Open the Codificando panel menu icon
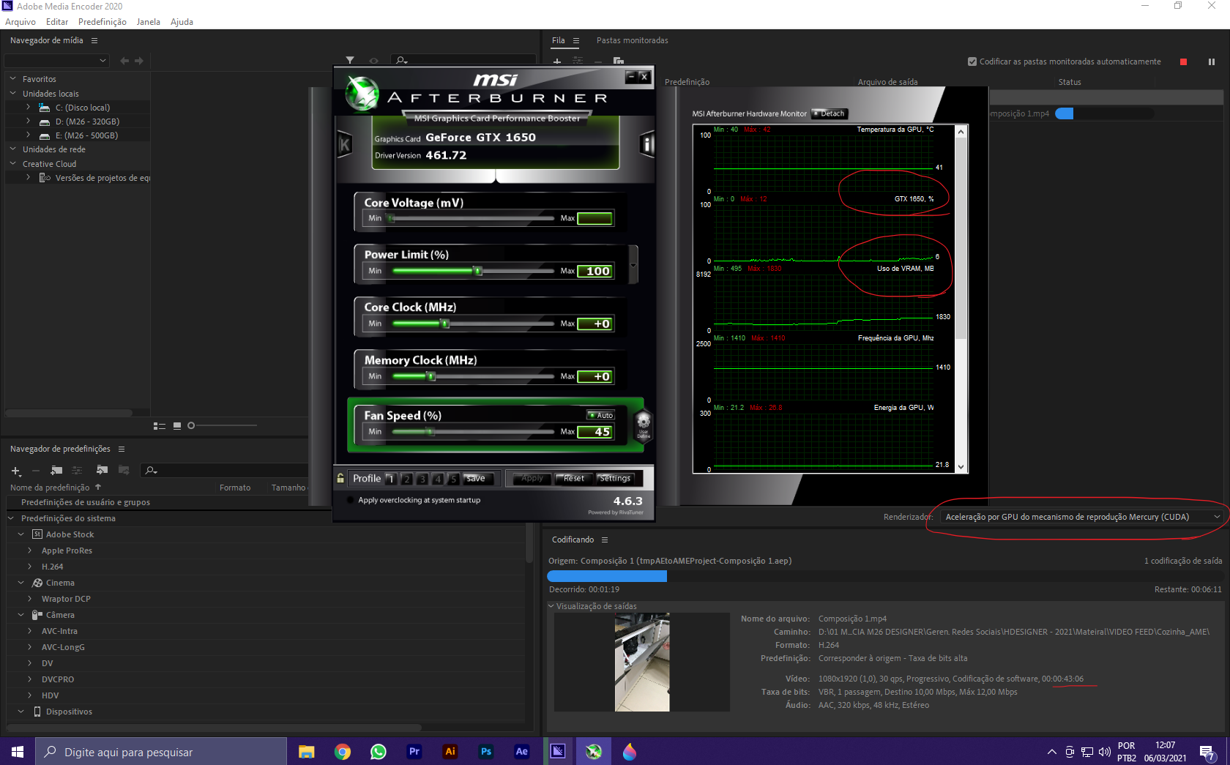The height and width of the screenshot is (765, 1230). pyautogui.click(x=605, y=540)
